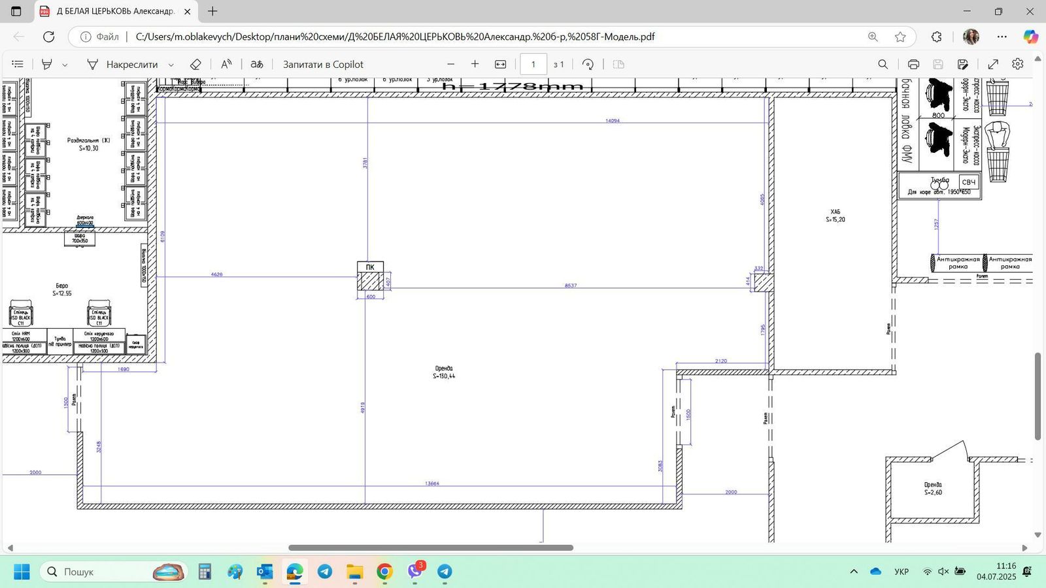The height and width of the screenshot is (588, 1046).
Task: Click the scroll down arrow
Action: click(x=1038, y=535)
